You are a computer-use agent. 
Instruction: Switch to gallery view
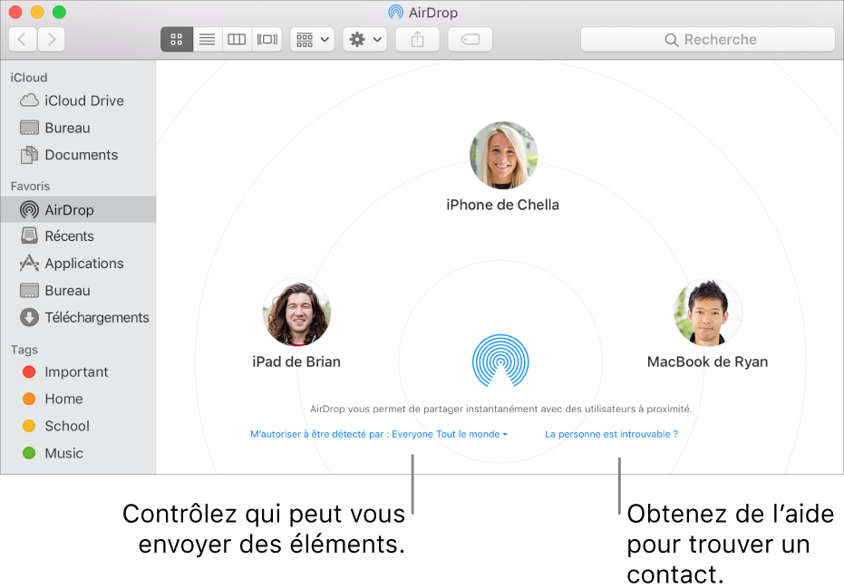tap(267, 39)
